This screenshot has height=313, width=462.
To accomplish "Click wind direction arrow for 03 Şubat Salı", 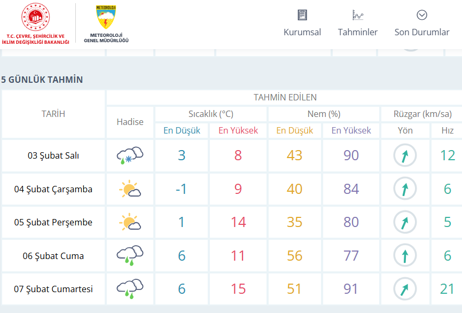I will [x=405, y=155].
